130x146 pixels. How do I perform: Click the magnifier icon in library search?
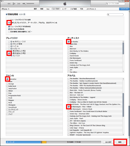point(107,4)
